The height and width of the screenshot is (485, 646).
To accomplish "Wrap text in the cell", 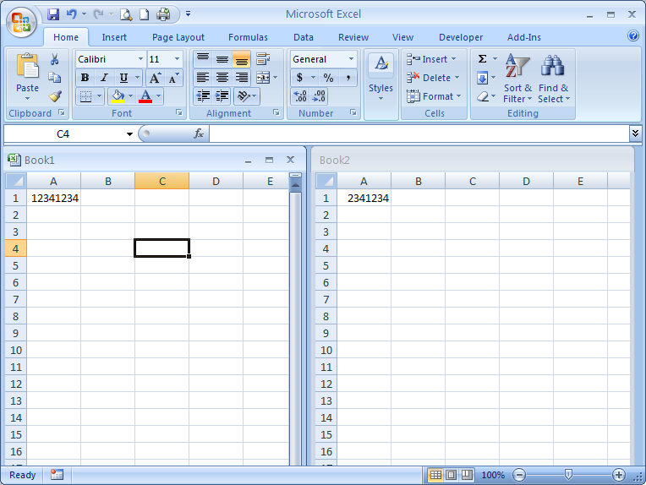I will coord(263,59).
